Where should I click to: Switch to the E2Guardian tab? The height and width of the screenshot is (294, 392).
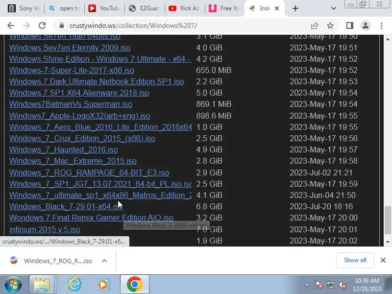pos(145,8)
